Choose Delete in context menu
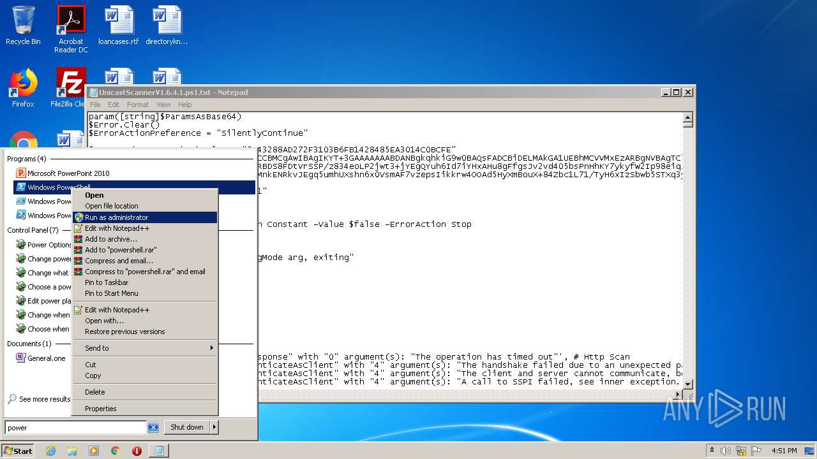Image resolution: width=817 pixels, height=459 pixels. 145,392
